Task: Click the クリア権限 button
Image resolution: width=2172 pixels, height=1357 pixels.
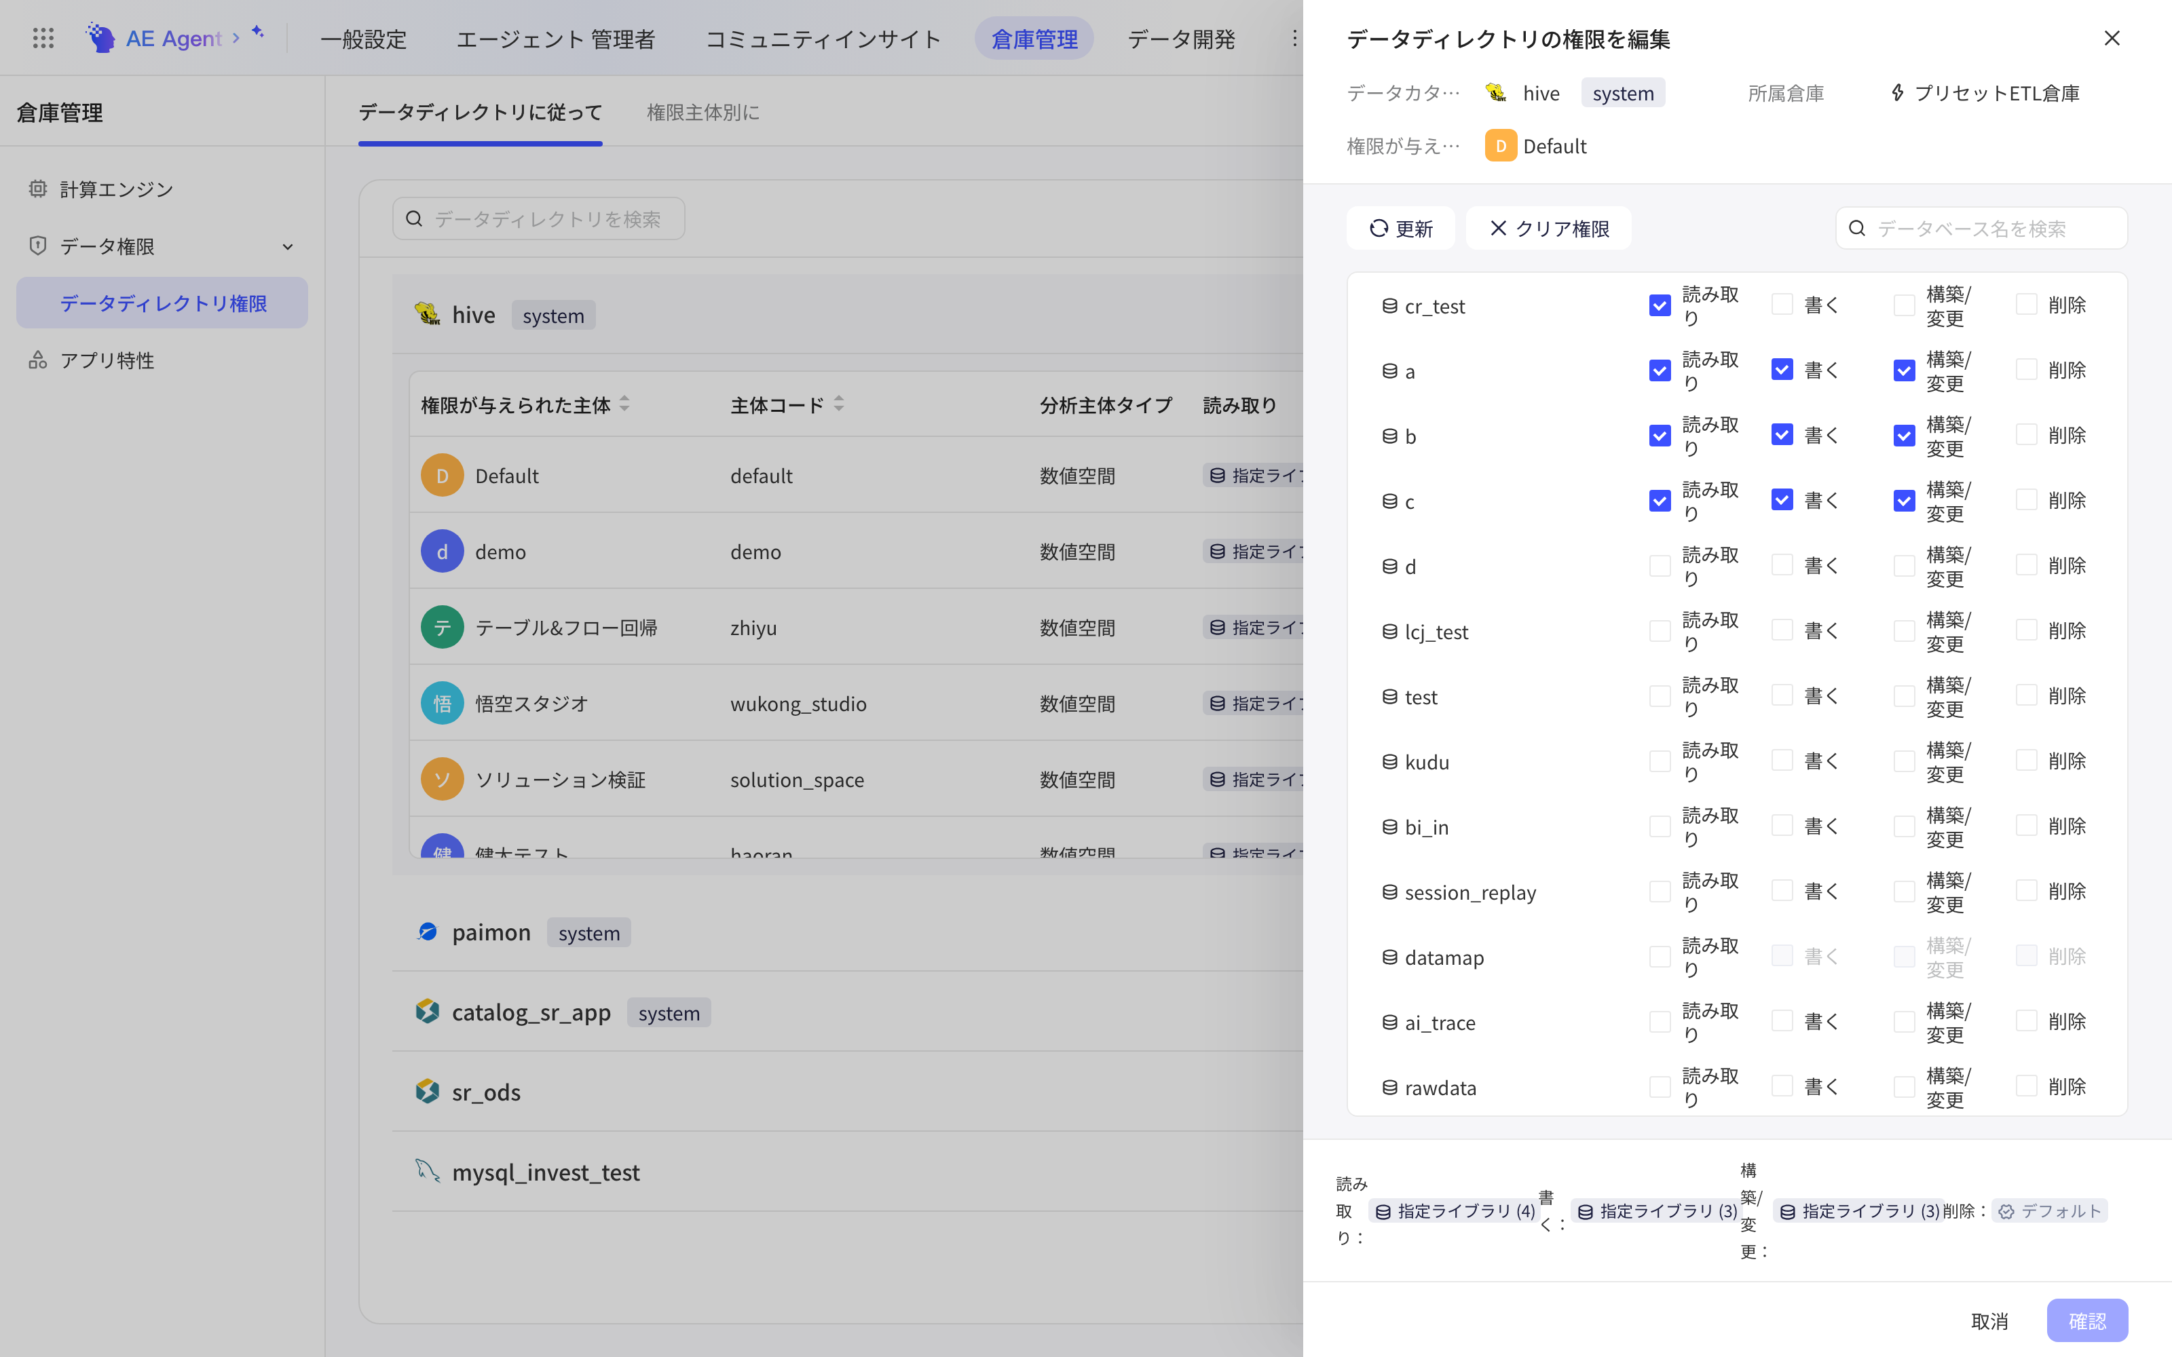Action: (x=1548, y=228)
